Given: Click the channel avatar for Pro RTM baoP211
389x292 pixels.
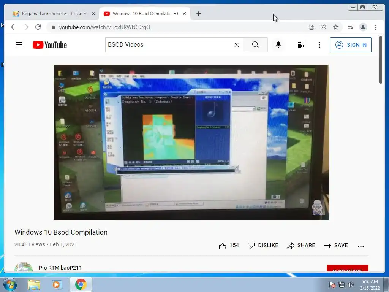Looking at the screenshot, I should (24, 267).
